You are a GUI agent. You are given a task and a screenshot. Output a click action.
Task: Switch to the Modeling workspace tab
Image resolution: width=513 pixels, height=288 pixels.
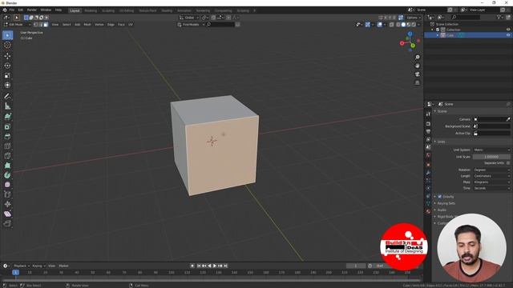91,10
